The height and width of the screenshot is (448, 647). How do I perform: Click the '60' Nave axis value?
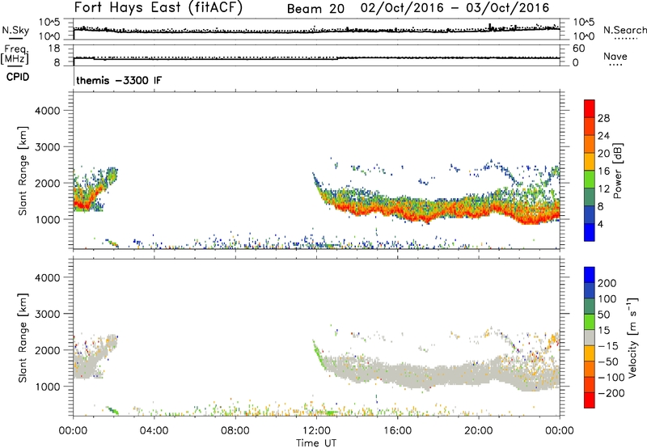579,49
